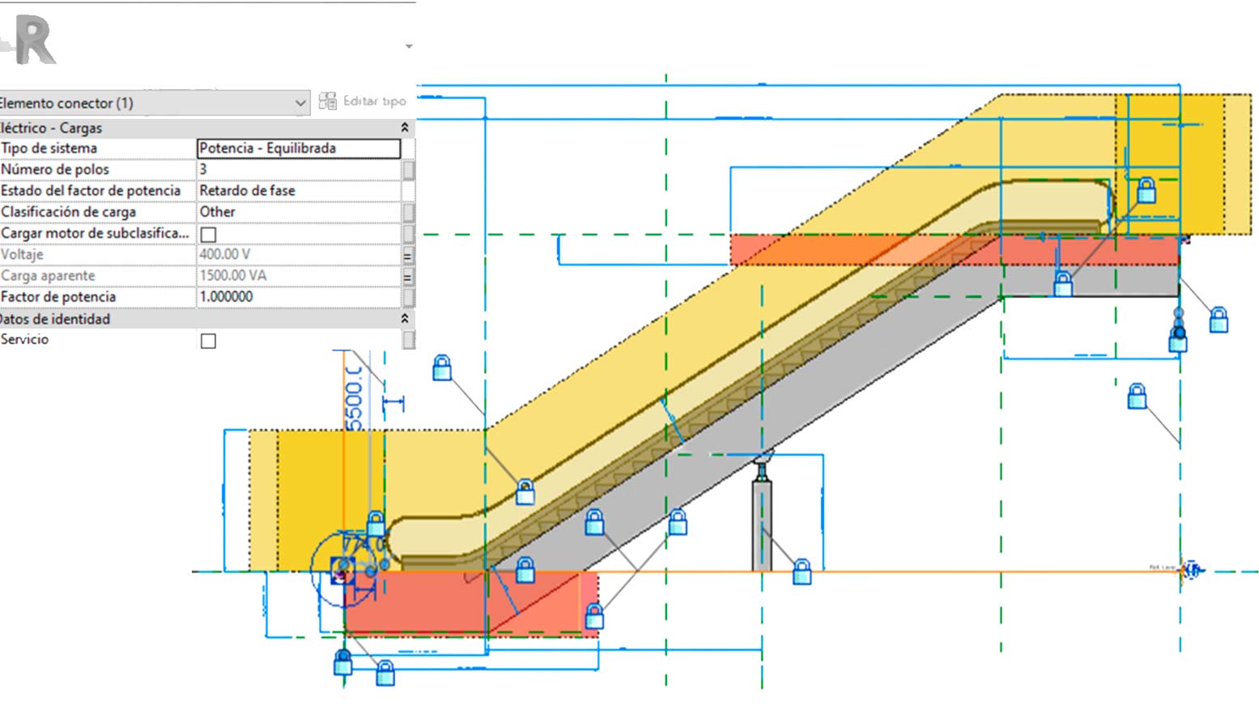The width and height of the screenshot is (1259, 704).
Task: Click associate parameter button for Número de polos
Action: click(x=408, y=170)
